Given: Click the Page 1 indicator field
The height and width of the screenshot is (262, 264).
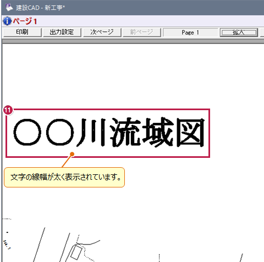Looking at the screenshot, I should [x=190, y=32].
